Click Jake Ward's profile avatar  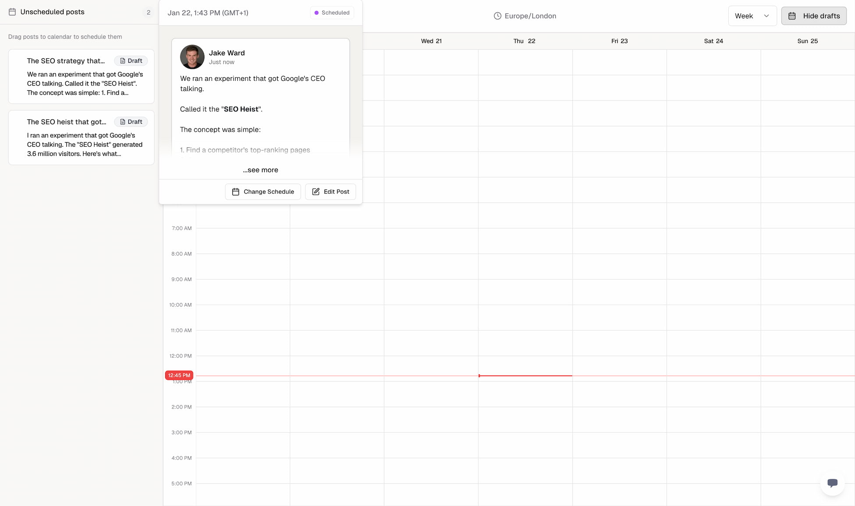click(x=192, y=57)
